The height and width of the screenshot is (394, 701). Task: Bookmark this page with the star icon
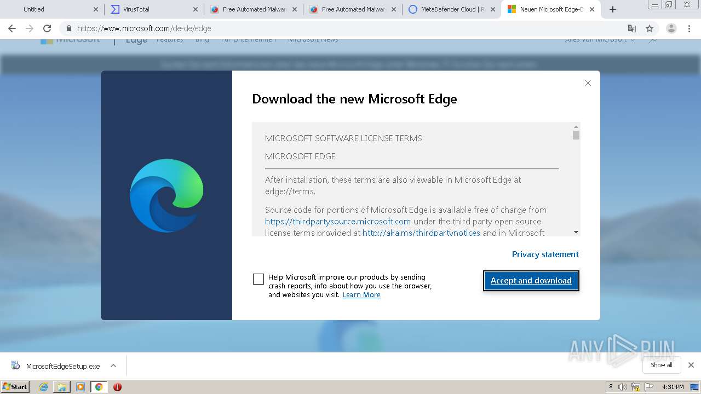650,28
